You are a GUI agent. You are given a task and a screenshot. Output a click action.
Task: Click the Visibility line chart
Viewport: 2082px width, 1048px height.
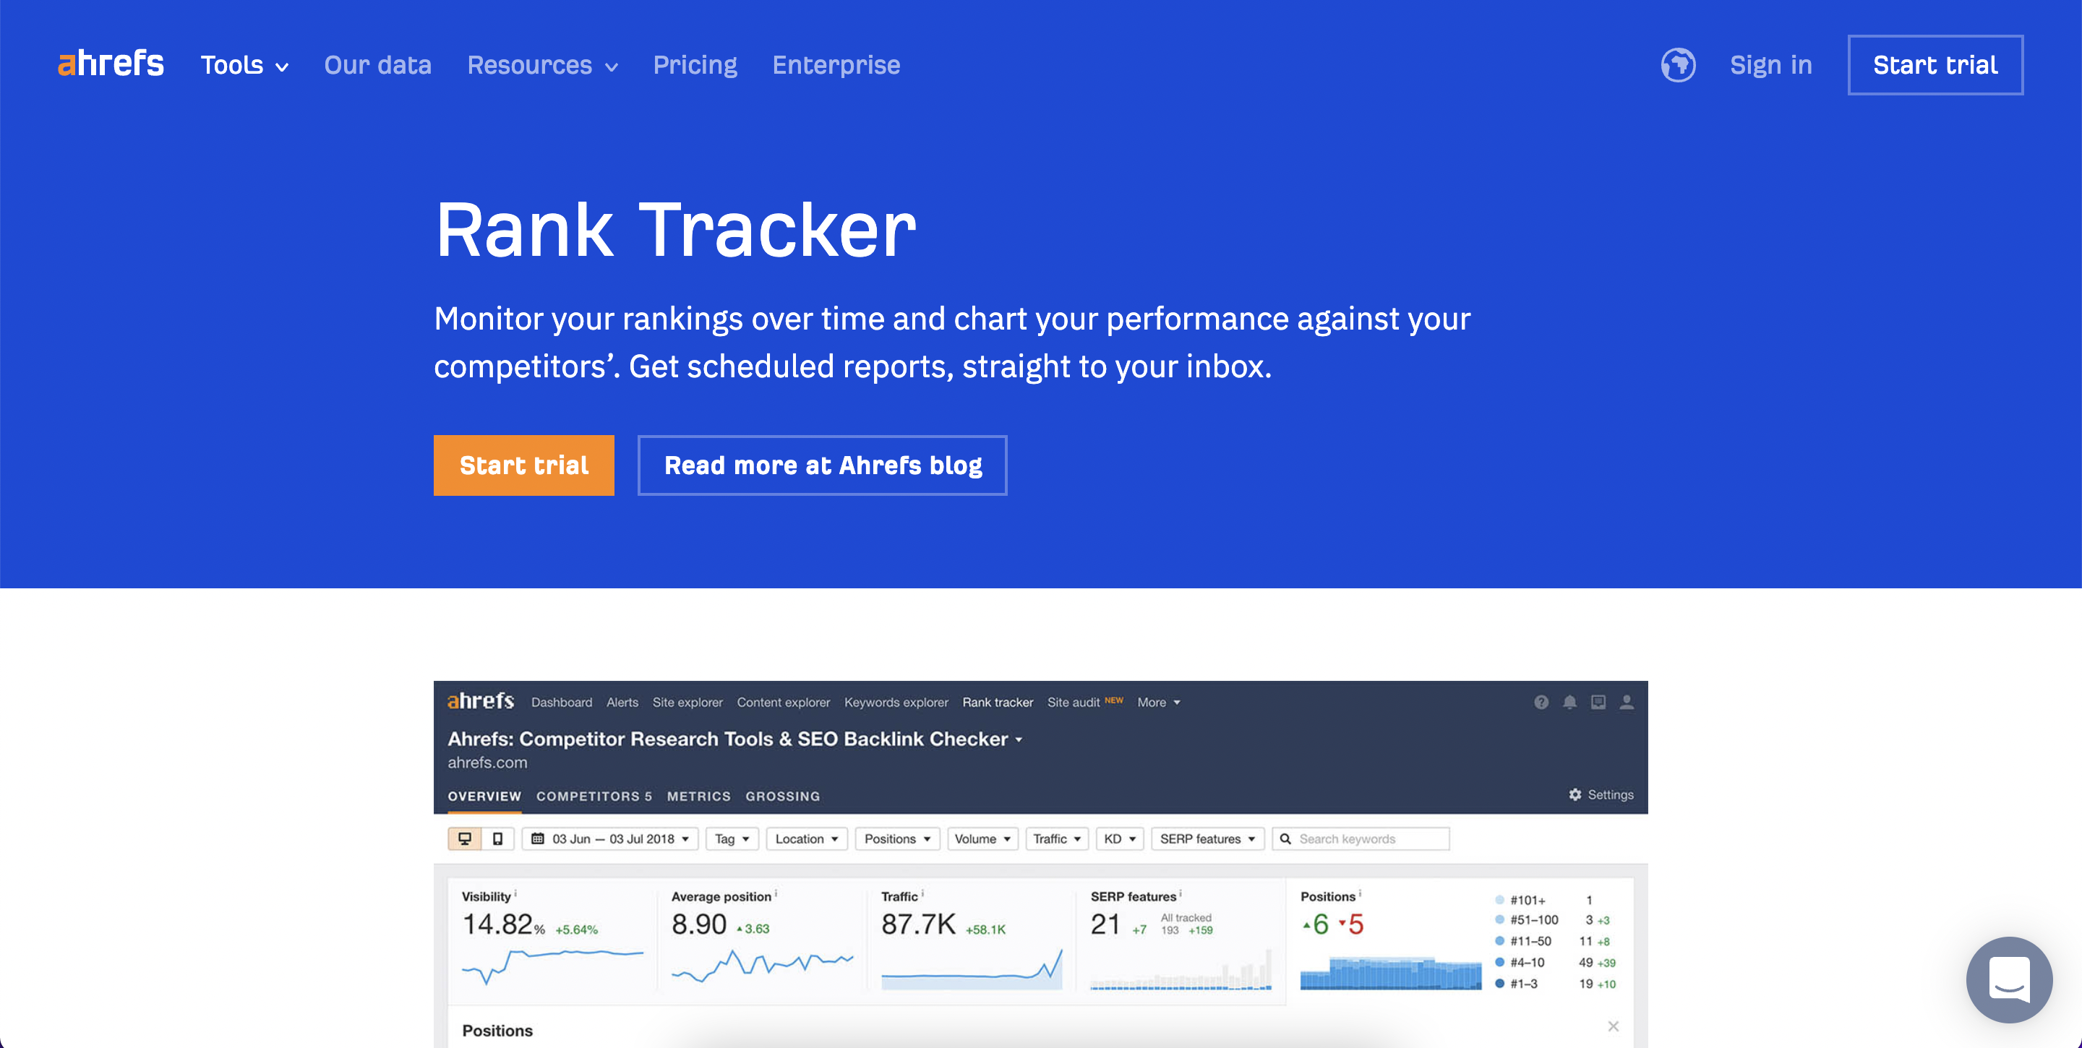click(553, 966)
